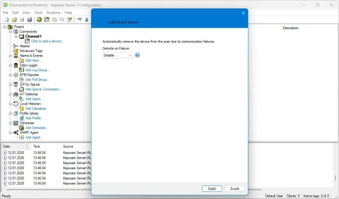Click the Project tree icon
Screen dimensions: 339x199
coord(10,27)
